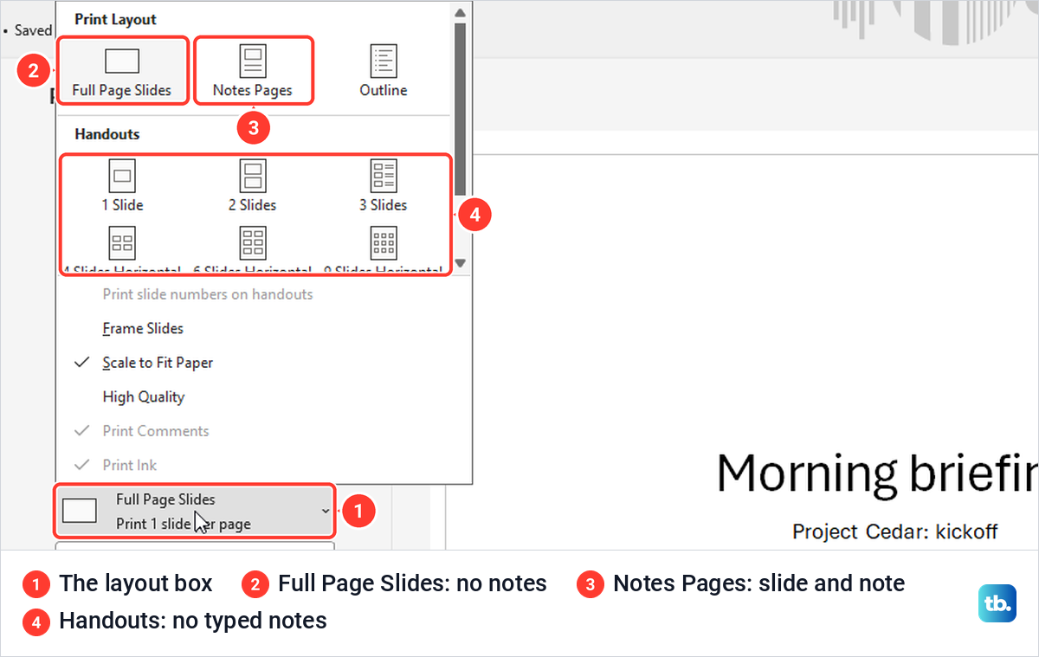
Task: Click the tb. logo badge
Action: [997, 603]
